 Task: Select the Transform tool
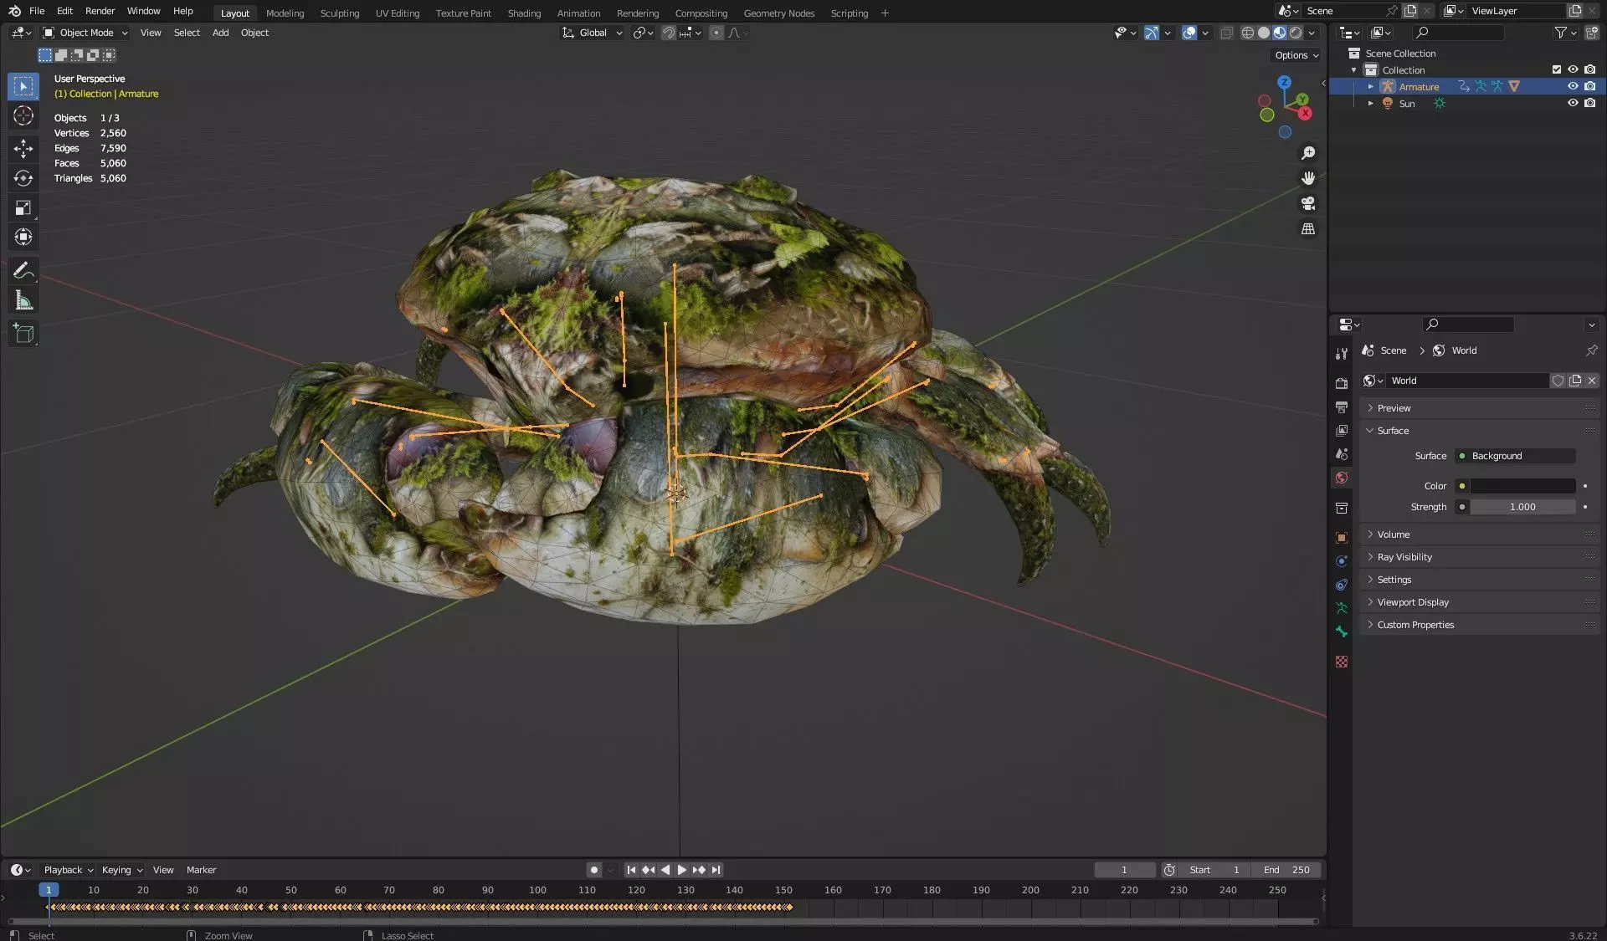(23, 237)
